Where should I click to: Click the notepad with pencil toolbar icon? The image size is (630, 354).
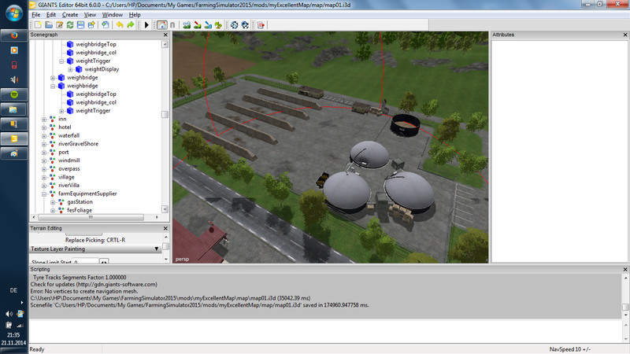(x=60, y=25)
